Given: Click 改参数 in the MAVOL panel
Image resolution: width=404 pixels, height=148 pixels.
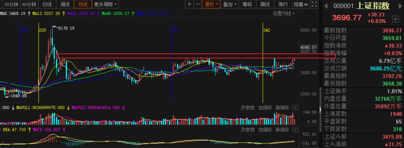Looking at the screenshot, I should [248, 107].
